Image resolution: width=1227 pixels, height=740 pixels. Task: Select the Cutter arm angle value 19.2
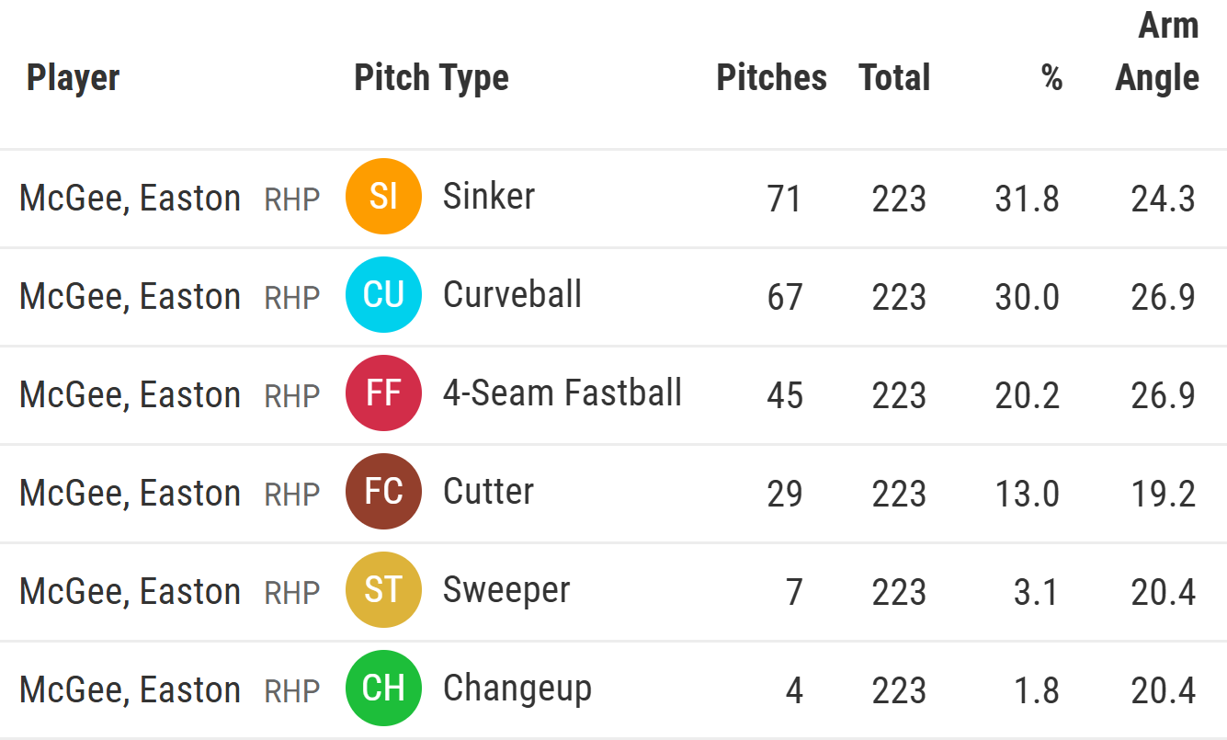[x=1163, y=494]
